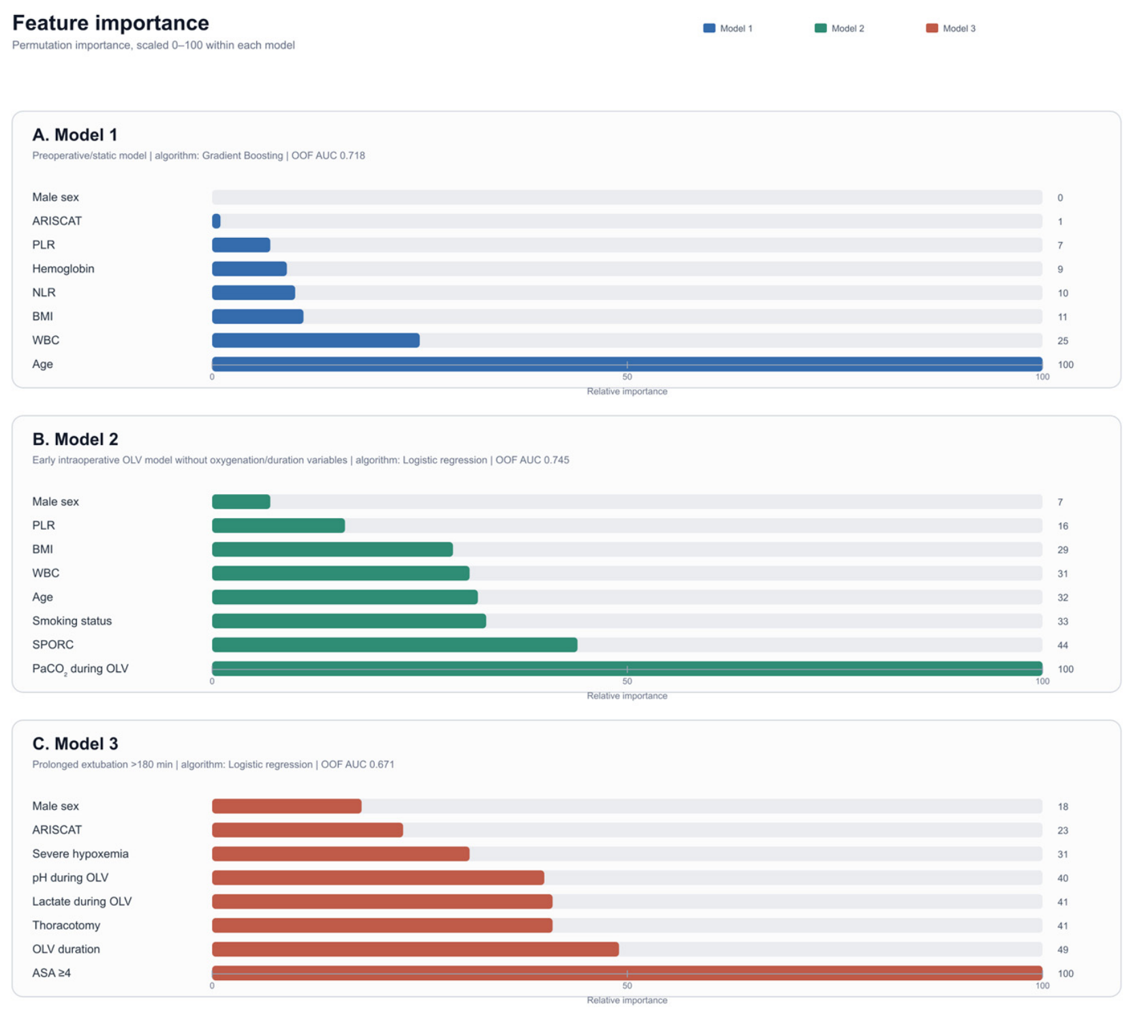Click the Age bar in Model 2
The image size is (1133, 1017).
(345, 597)
